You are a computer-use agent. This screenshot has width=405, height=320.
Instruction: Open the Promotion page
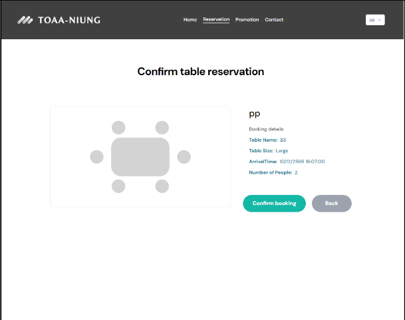(247, 20)
